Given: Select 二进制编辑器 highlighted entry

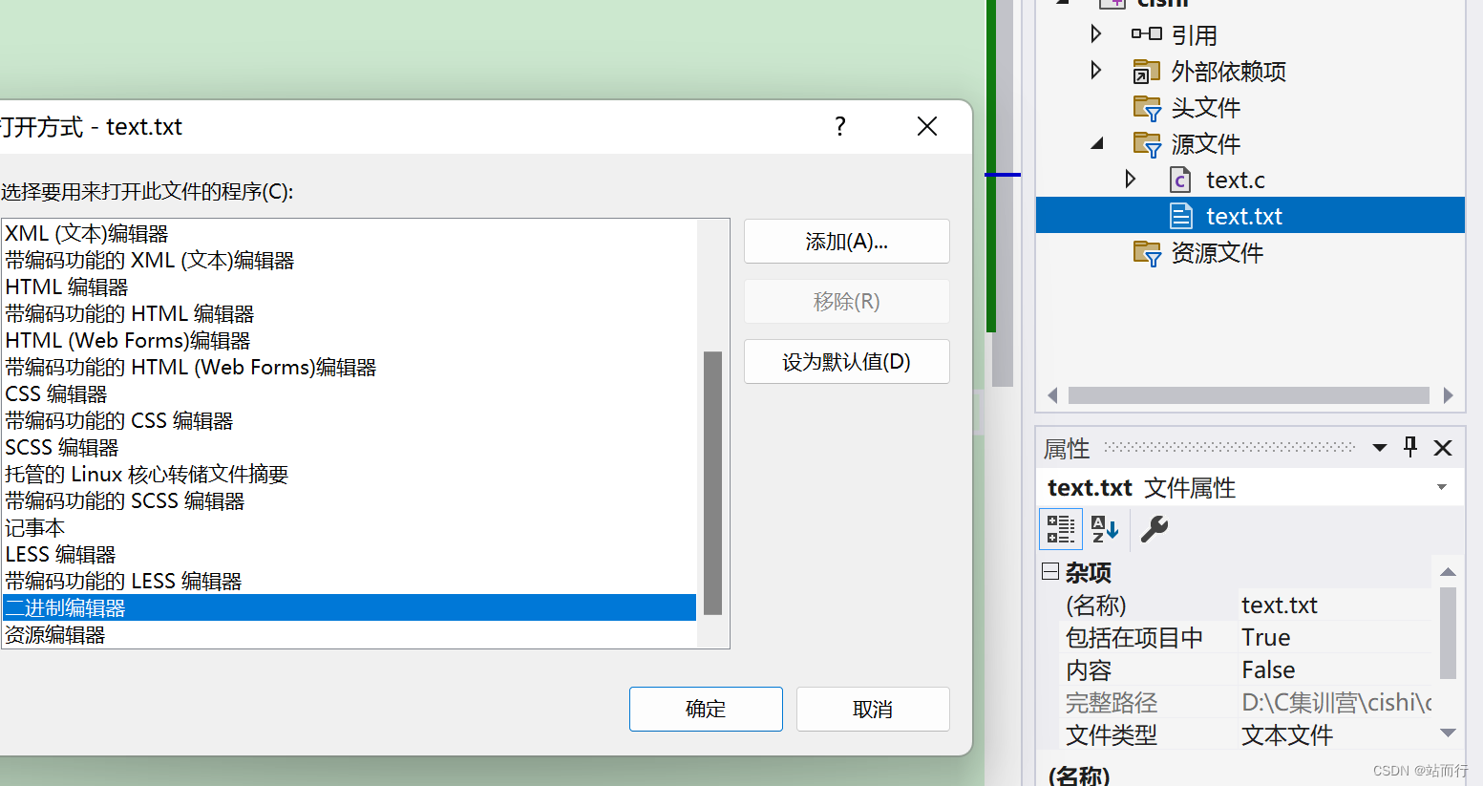Looking at the screenshot, I should (x=350, y=607).
